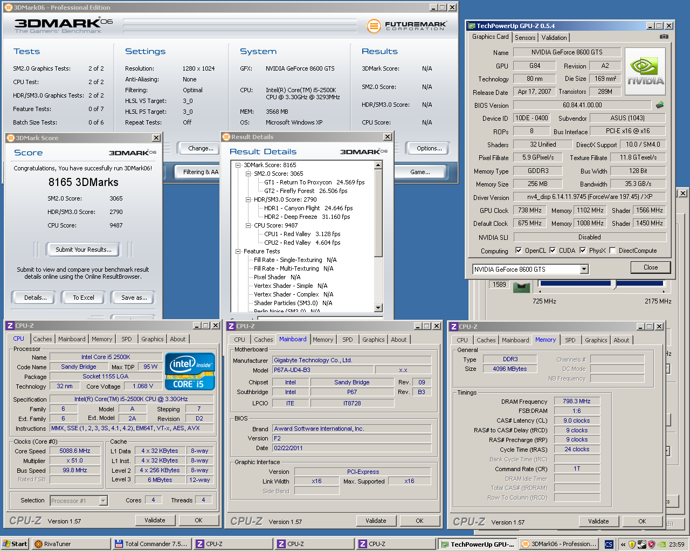Click the Result Details window title icon
The image size is (690, 552).
tap(226, 137)
